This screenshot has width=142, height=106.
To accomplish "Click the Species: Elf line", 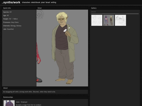I will click(x=7, y=12).
